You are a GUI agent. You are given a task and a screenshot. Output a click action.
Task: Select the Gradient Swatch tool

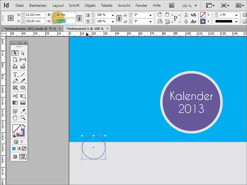(15, 103)
